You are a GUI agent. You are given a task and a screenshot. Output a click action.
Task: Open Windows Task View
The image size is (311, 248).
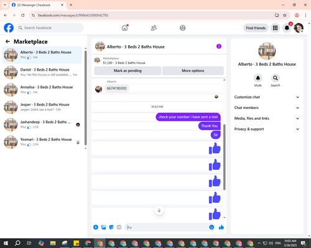tap(29, 243)
